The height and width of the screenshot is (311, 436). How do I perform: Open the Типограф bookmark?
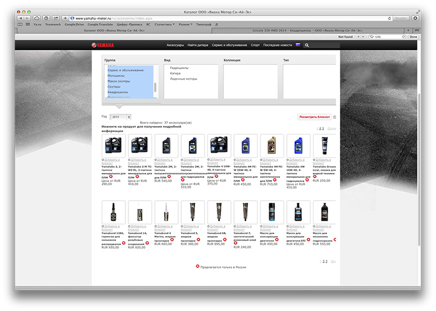click(204, 24)
